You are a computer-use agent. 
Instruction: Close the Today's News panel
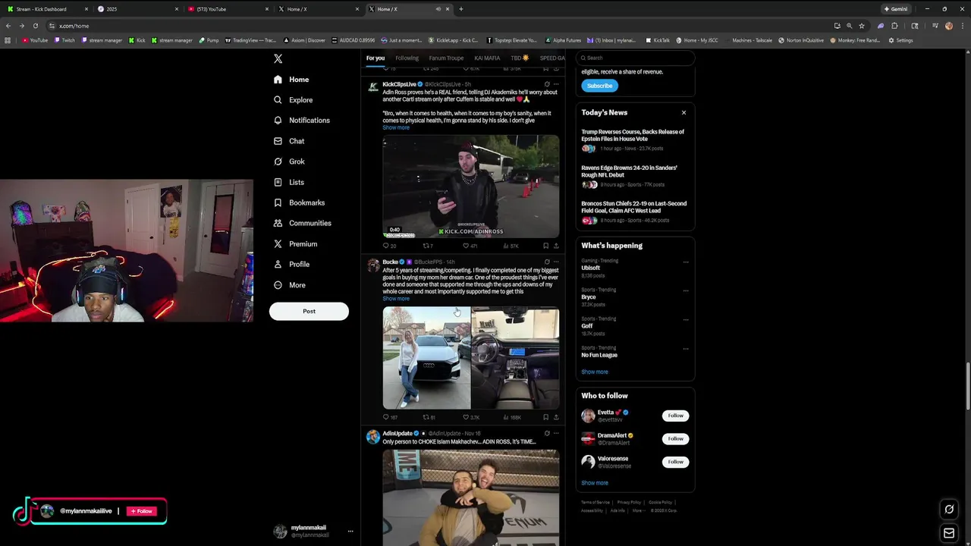click(683, 113)
